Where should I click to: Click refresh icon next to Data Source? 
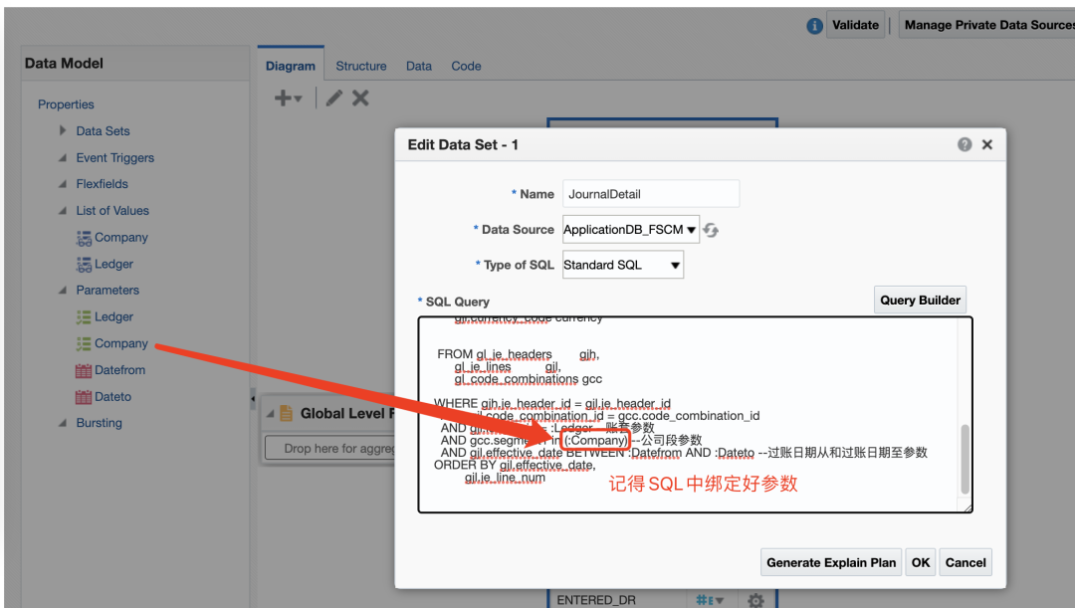tap(711, 230)
